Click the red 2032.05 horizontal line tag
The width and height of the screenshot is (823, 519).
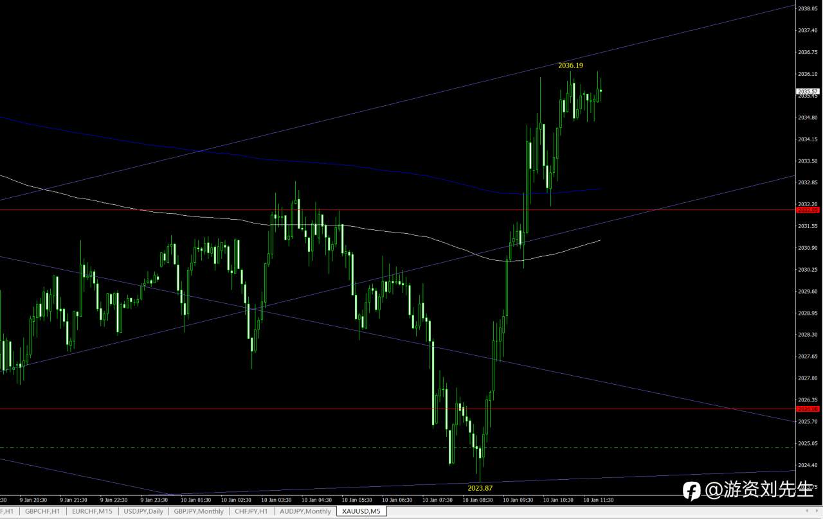[808, 210]
